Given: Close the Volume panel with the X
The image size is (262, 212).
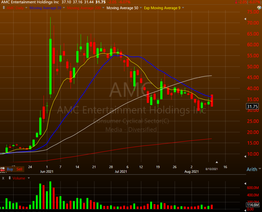Looking at the screenshot, I should [x=3, y=178].
